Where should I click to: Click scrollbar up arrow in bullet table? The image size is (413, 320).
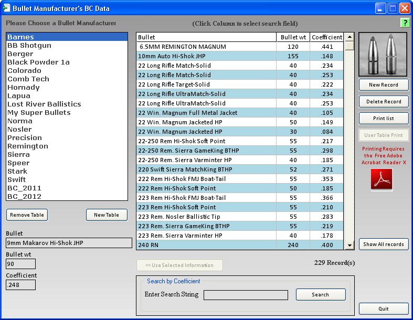(350, 37)
